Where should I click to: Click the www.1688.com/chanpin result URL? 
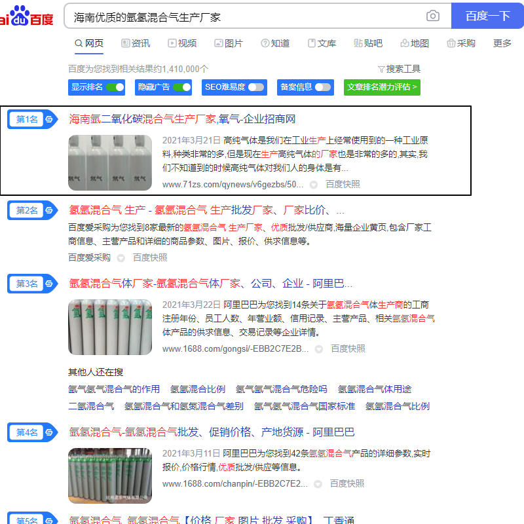click(x=235, y=483)
